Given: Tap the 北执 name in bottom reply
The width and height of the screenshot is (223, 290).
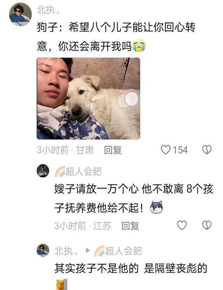Looking at the screenshot, I should [66, 251].
